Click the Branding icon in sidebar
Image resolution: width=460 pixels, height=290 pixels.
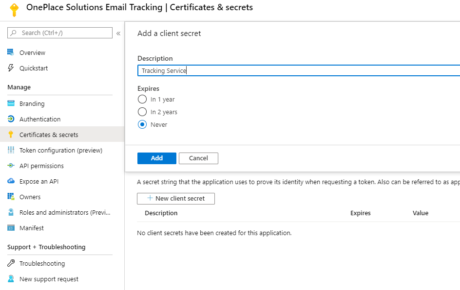coord(11,103)
